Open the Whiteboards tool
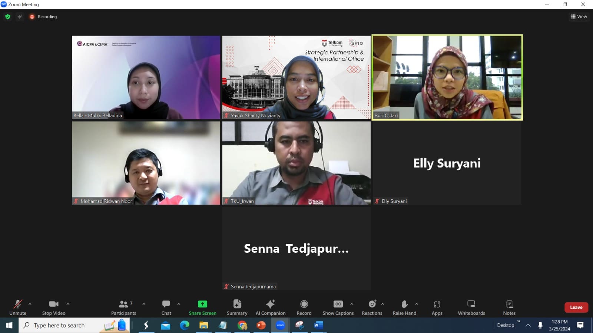 (471, 307)
